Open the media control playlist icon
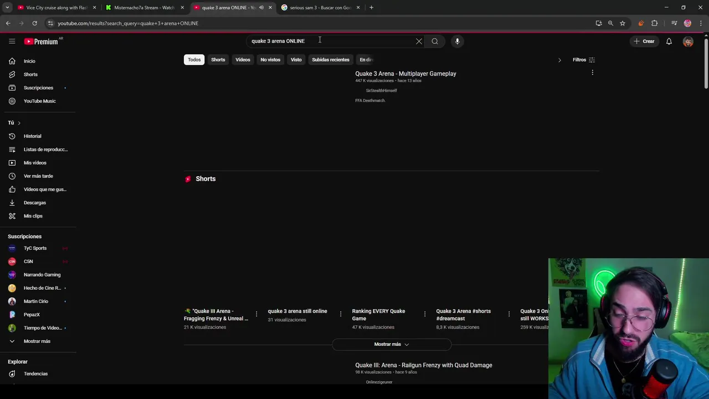The image size is (709, 399). click(674, 23)
